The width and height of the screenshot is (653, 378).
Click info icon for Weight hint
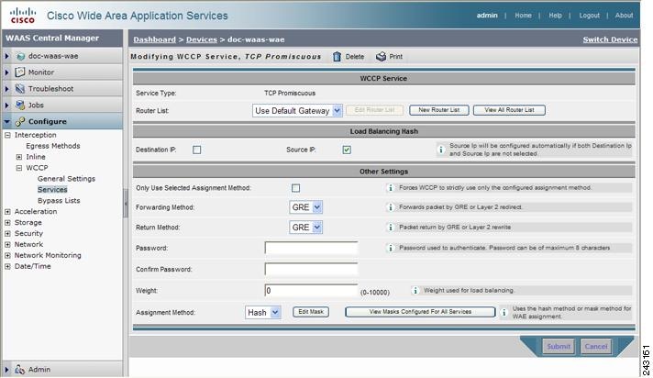tap(415, 291)
